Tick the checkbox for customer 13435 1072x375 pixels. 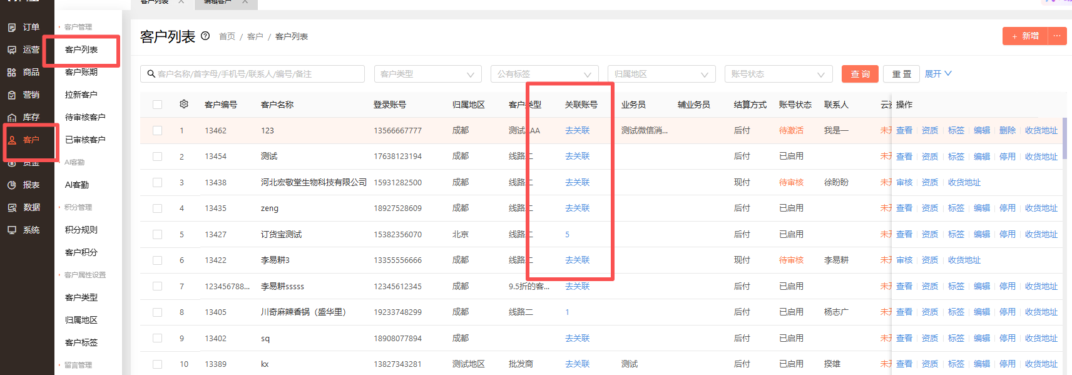[157, 208]
